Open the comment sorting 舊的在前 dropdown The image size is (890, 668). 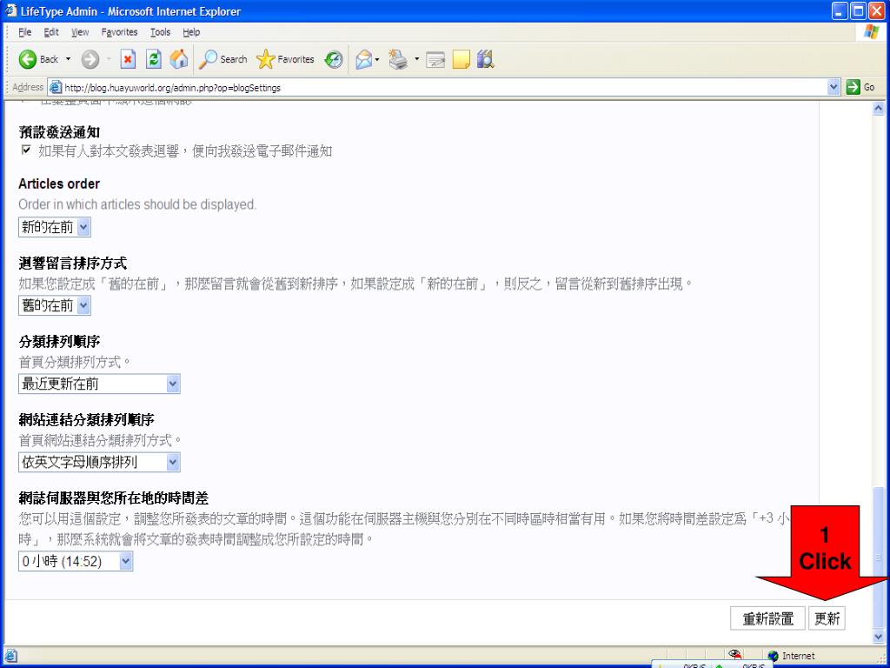[x=55, y=305]
